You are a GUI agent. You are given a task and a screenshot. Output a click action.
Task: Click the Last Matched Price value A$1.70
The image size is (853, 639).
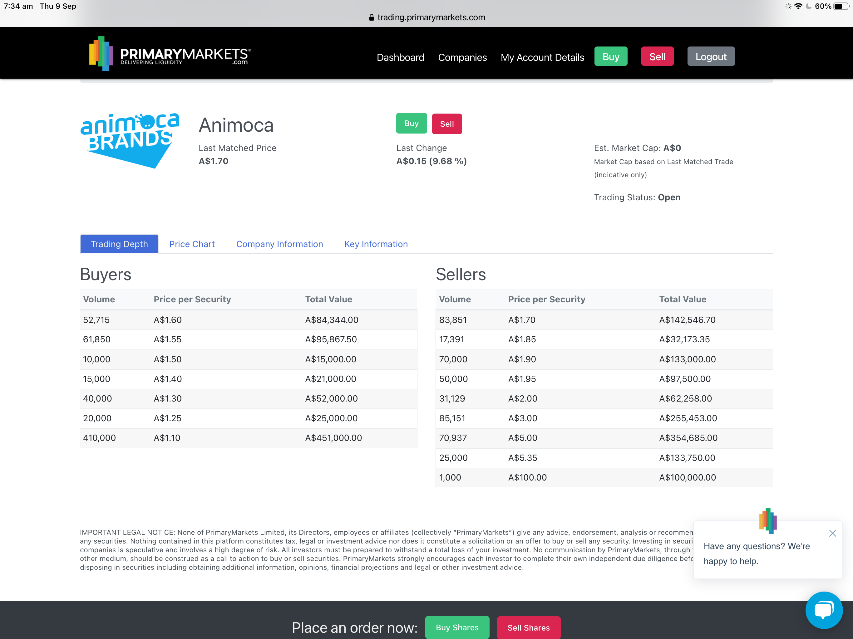(213, 161)
